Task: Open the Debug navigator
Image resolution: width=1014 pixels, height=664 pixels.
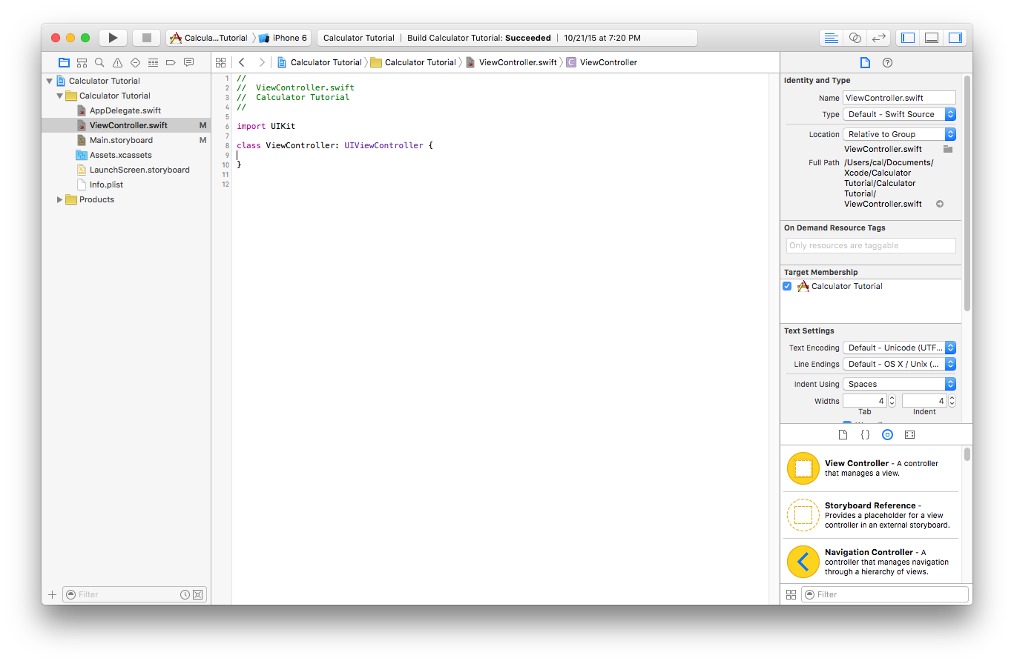Action: [153, 62]
